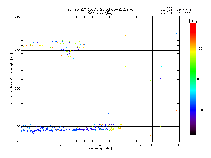Click the y-axis tick label '200'
The width and height of the screenshot is (211, 158).
point(17,88)
